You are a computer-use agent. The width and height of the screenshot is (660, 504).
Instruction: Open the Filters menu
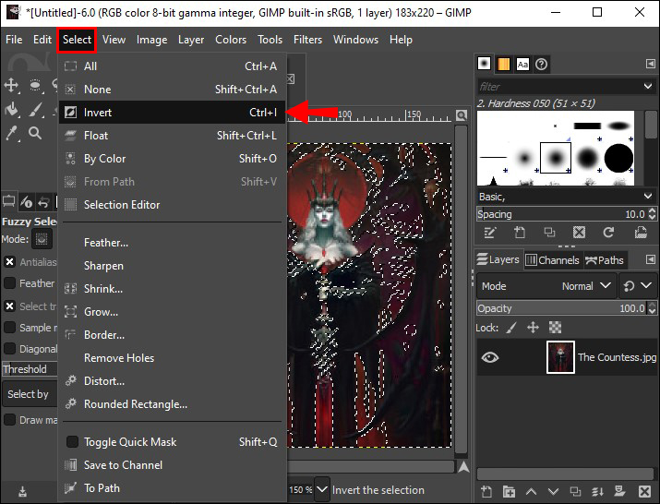pyautogui.click(x=307, y=40)
